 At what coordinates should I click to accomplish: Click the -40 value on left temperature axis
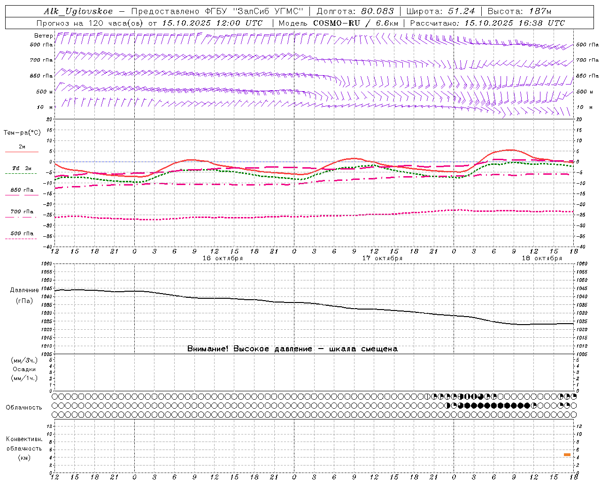click(48, 247)
